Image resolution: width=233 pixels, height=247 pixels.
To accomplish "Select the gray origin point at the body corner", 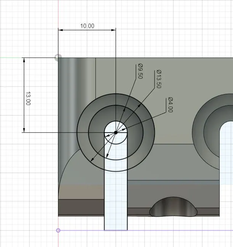I will point(58,58).
